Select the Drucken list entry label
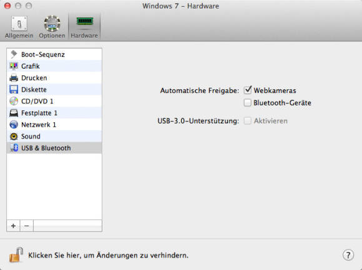362x270 pixels. 34,78
